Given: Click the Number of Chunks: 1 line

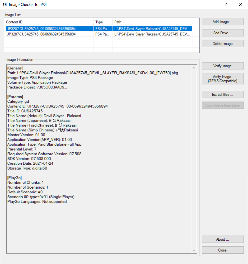Looking at the screenshot, I should click(x=26, y=182).
